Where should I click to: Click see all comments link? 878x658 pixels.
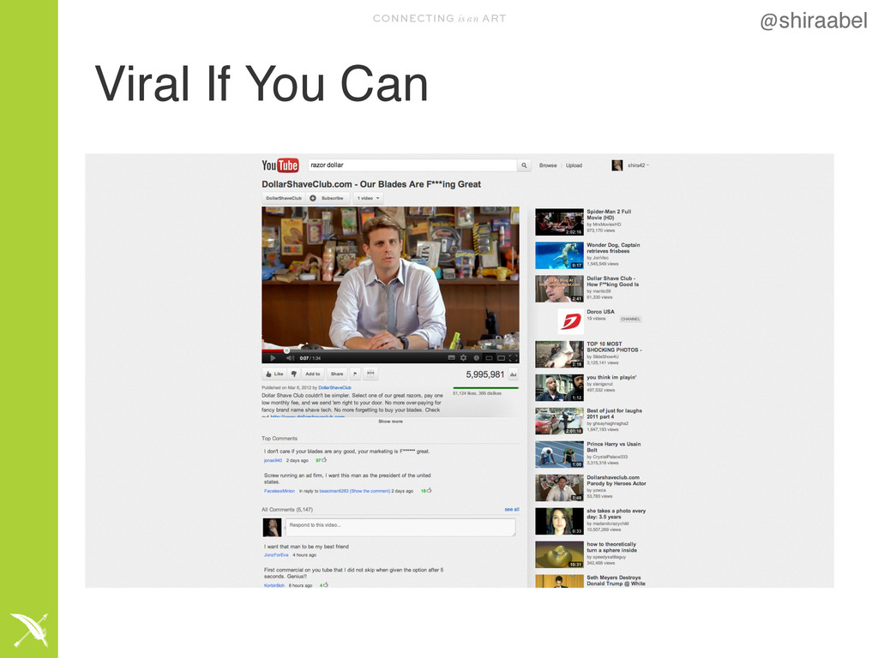pos(512,510)
